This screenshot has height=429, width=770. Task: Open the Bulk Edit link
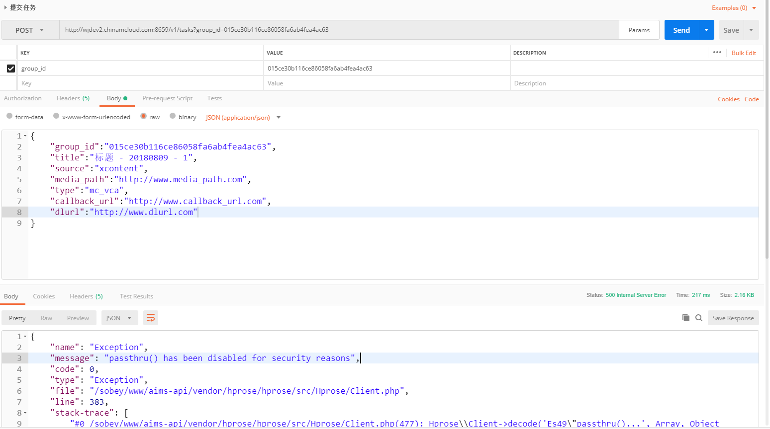744,53
